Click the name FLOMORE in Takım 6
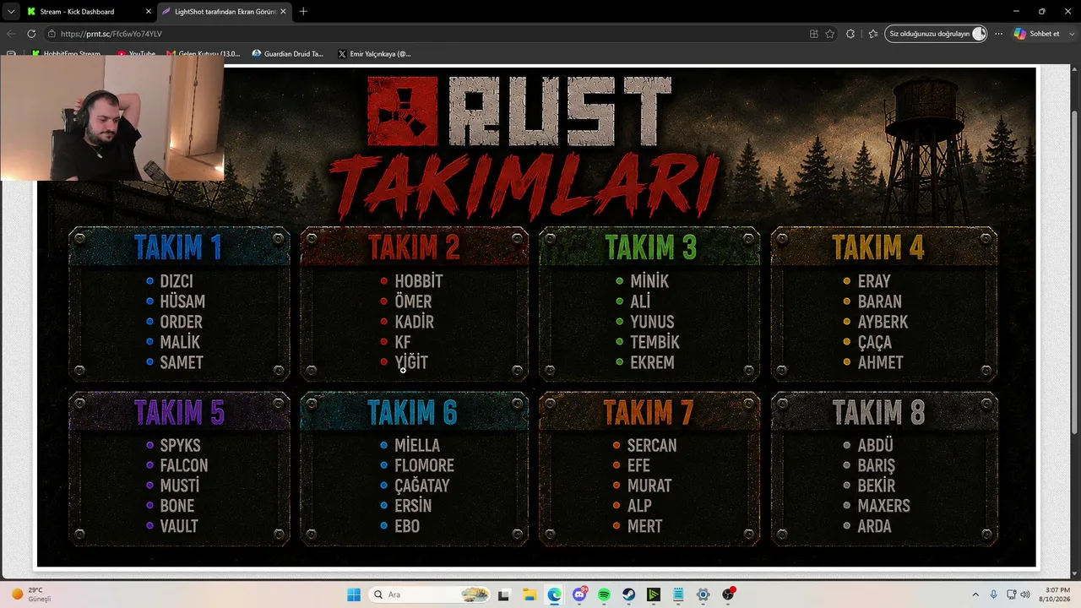1081x608 pixels. pyautogui.click(x=424, y=465)
